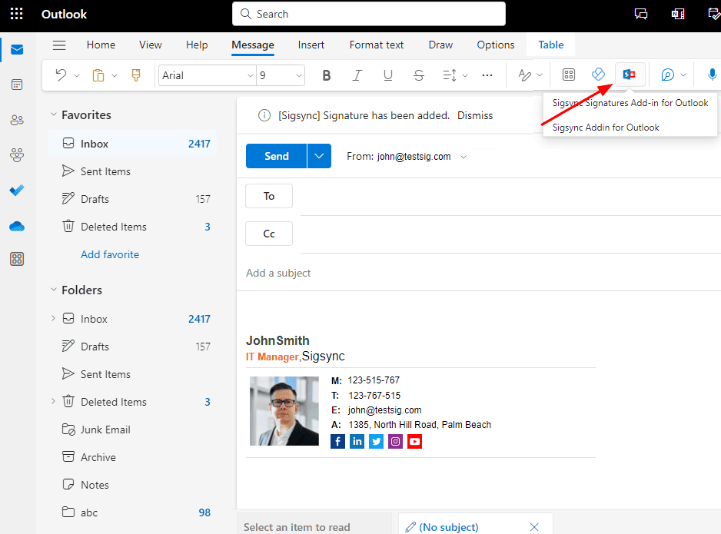The width and height of the screenshot is (721, 534).
Task: Open the Format text tab
Action: 377,45
